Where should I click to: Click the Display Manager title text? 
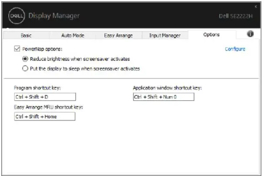point(54,16)
